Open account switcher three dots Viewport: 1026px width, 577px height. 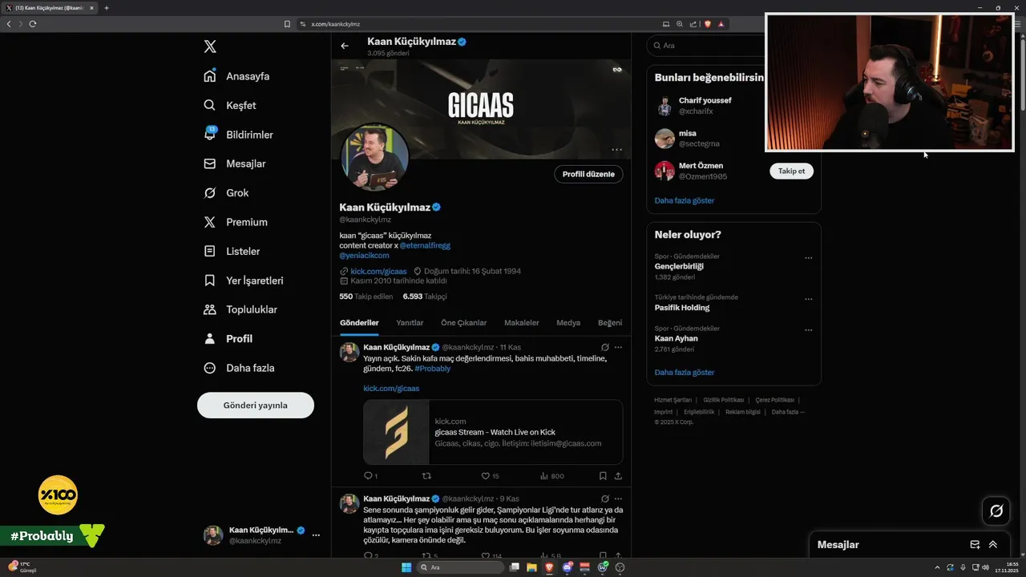[316, 535]
